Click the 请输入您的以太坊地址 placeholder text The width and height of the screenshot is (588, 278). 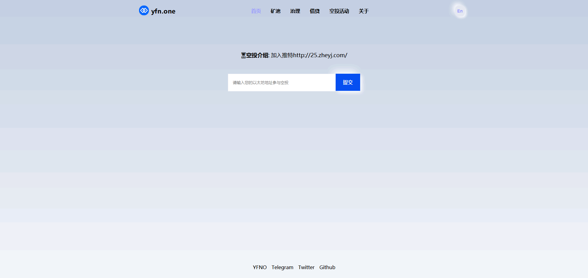(x=260, y=83)
